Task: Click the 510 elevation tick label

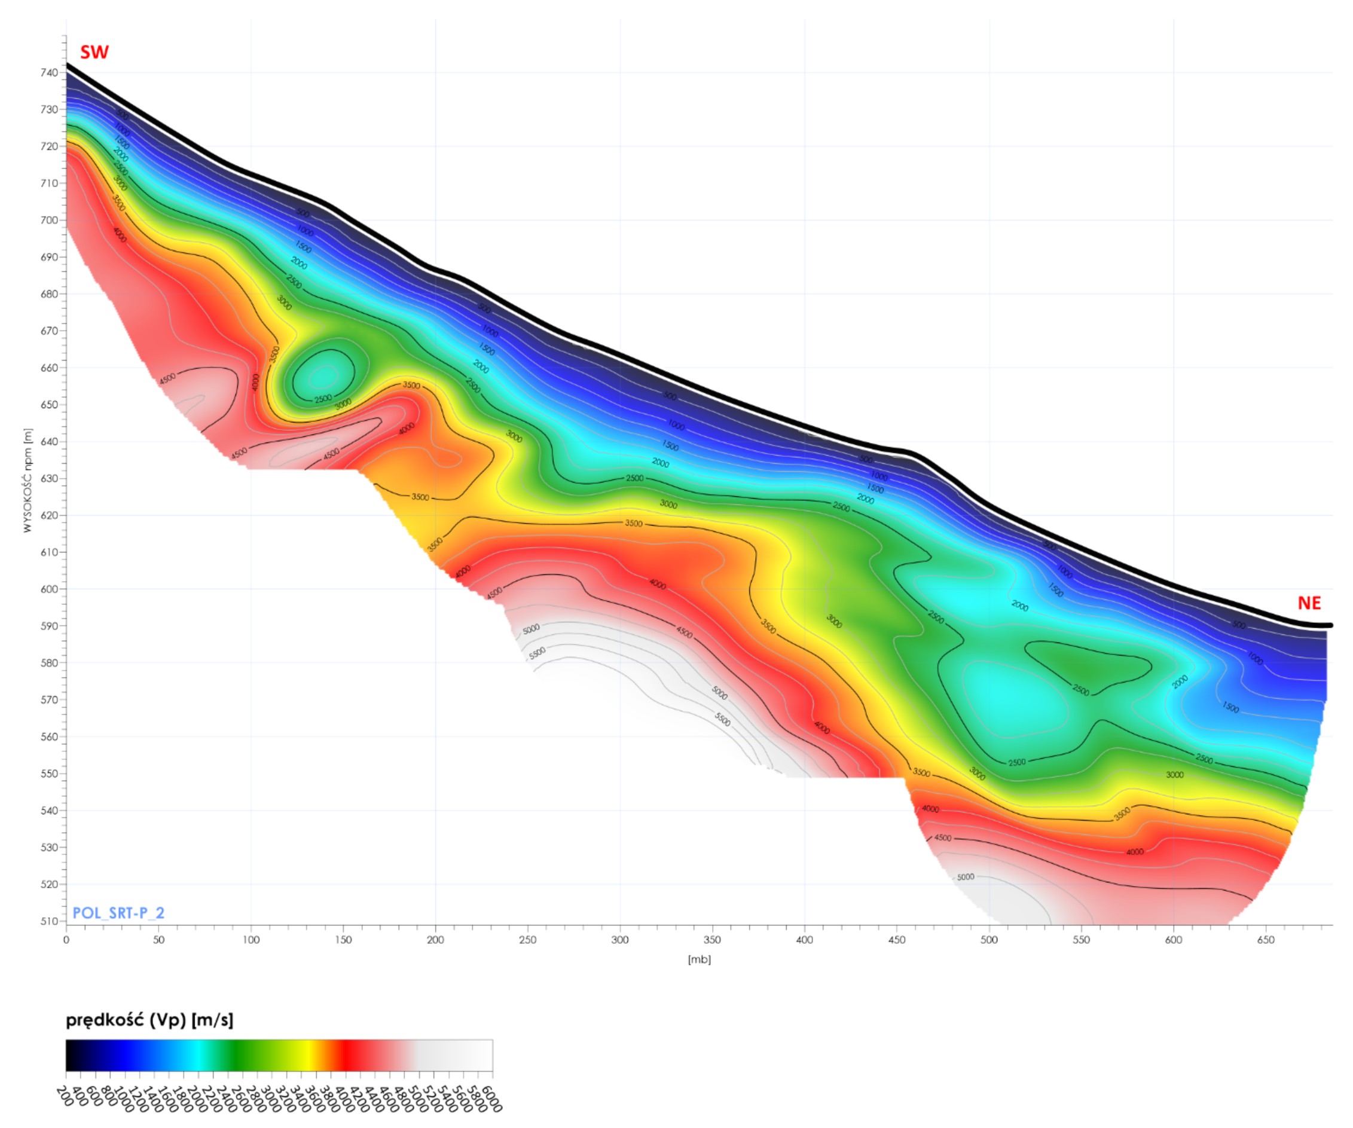Action: pos(49,921)
